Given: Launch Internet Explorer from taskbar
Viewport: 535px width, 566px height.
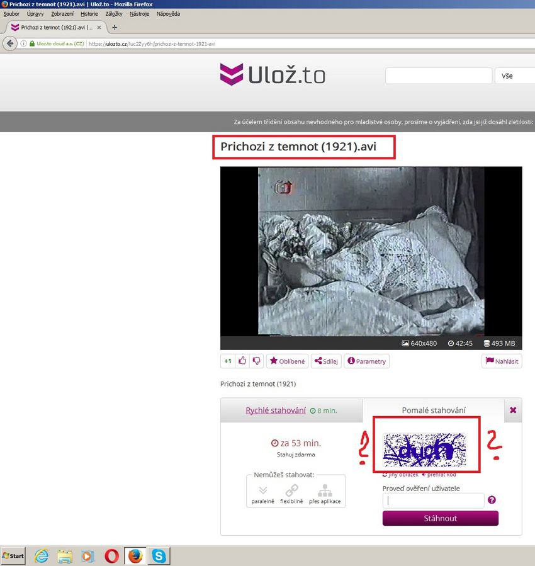Looking at the screenshot, I should 42,556.
